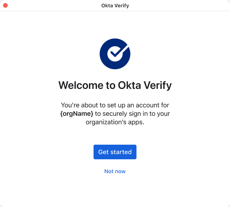Viewport: 230px width, 207px height.
Task: Select the Welcome to Okta Verify heading
Action: point(115,85)
